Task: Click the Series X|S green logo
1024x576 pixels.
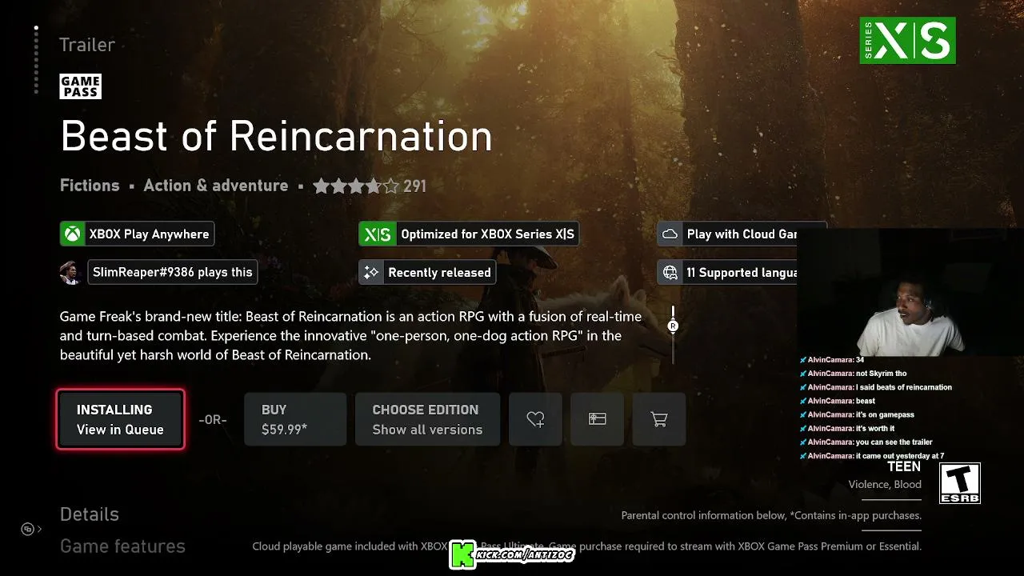Action: (x=907, y=41)
